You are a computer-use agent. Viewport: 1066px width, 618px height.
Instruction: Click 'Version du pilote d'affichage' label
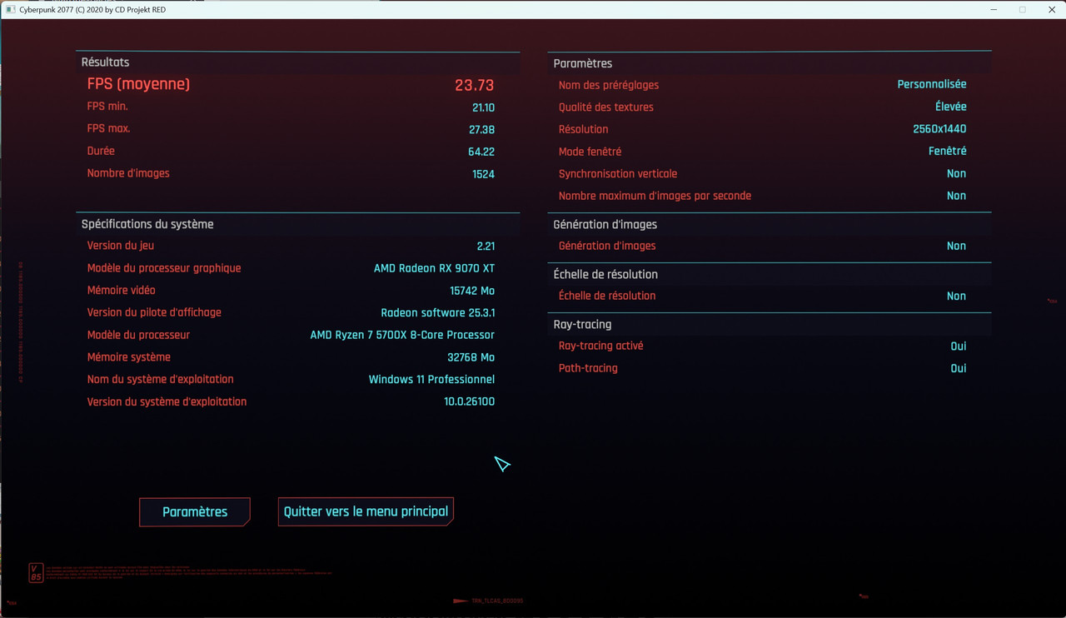pos(154,312)
